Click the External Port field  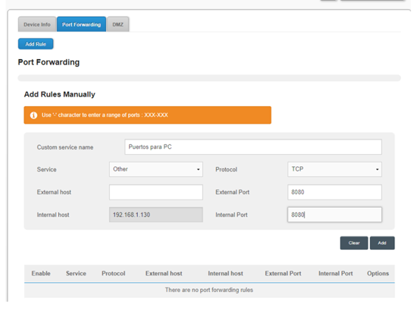pos(335,192)
